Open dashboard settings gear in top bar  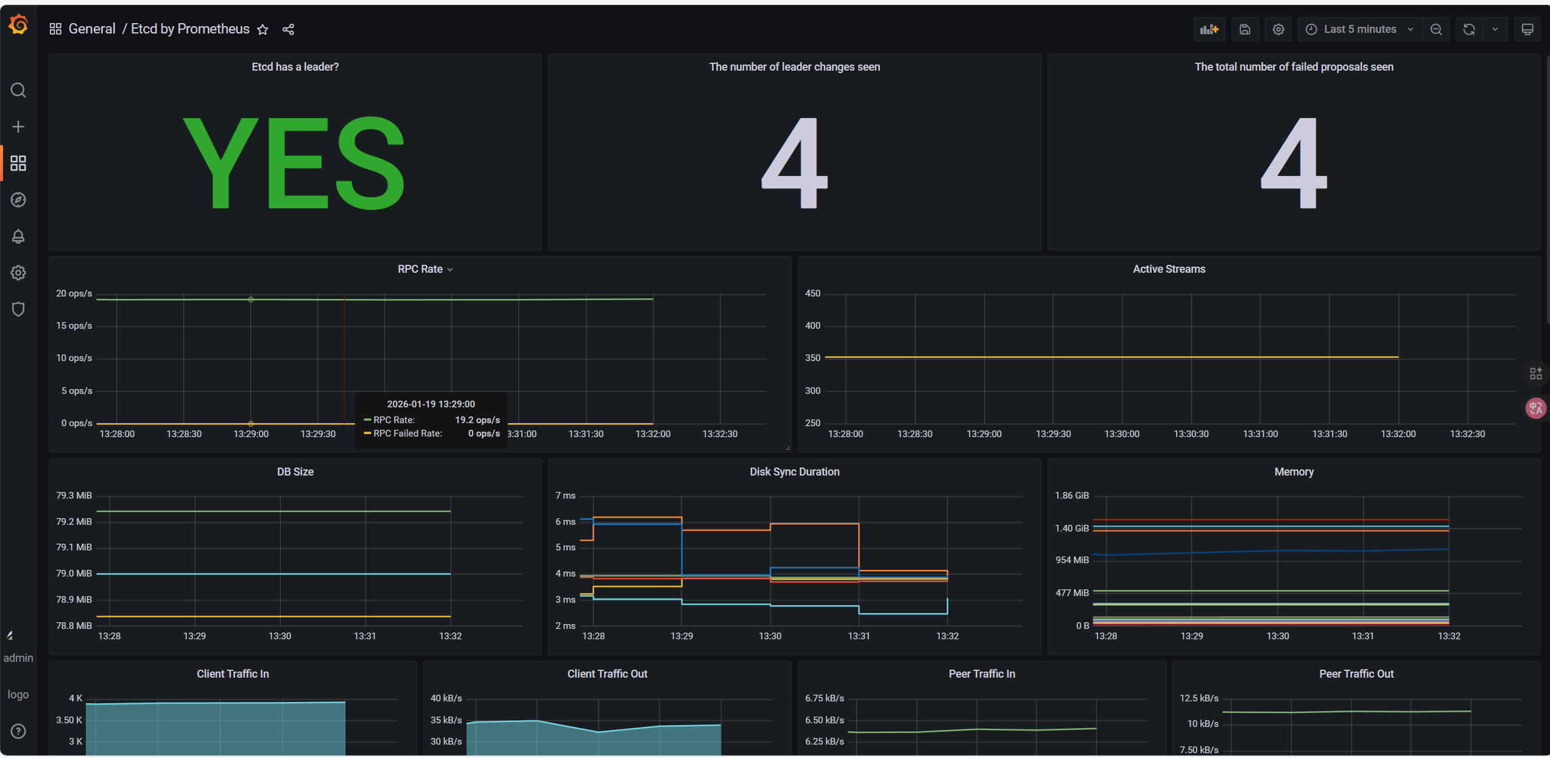pyautogui.click(x=1278, y=29)
